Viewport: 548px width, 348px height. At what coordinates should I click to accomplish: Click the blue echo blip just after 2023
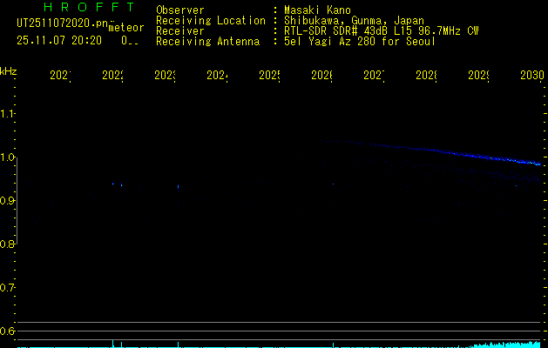click(179, 187)
